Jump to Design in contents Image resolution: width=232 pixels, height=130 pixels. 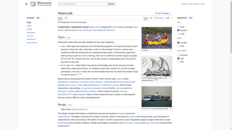[x=29, y=29]
